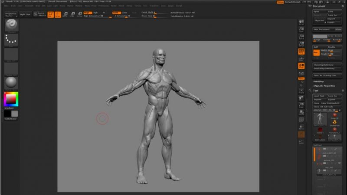
Task: Open the Projection Master button
Action: tap(11, 15)
